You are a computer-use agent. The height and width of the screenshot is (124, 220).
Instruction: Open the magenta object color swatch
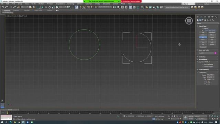click(x=216, y=53)
